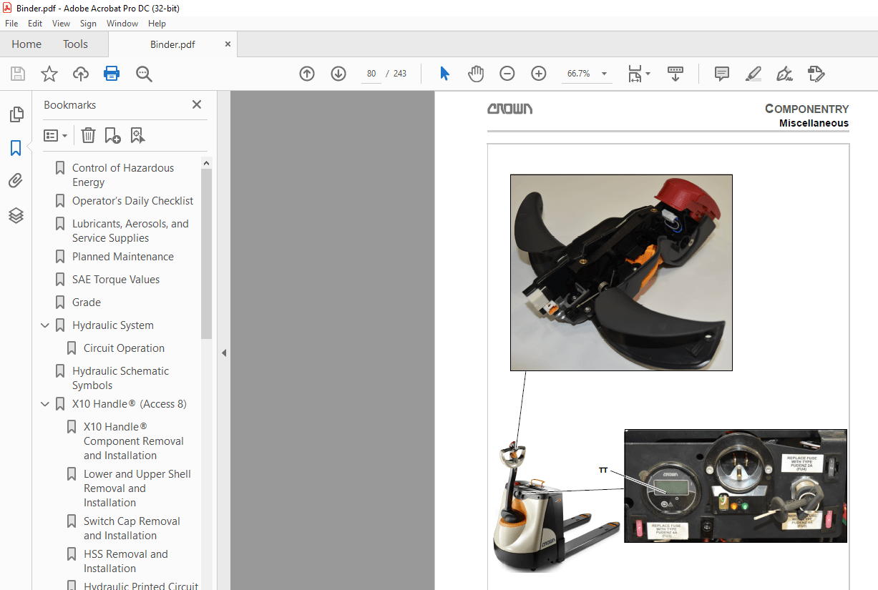This screenshot has width=878, height=590.
Task: Select the highlight text pen tool
Action: point(753,74)
